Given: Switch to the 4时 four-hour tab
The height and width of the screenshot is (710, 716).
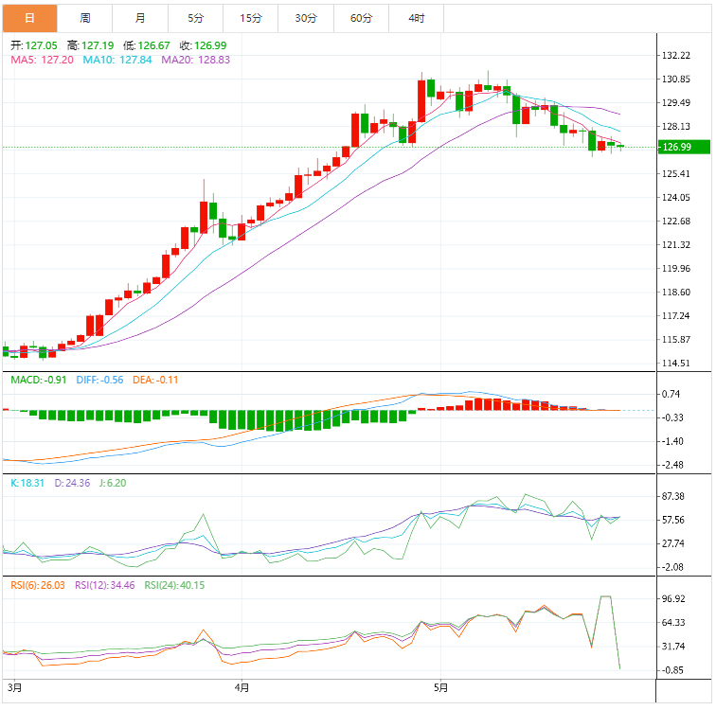Looking at the screenshot, I should [417, 18].
